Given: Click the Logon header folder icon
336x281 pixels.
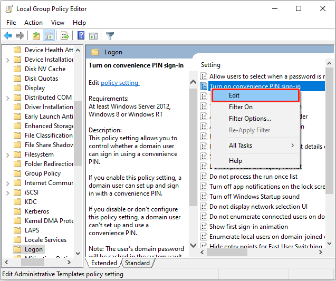Looking at the screenshot, I should coord(95,52).
